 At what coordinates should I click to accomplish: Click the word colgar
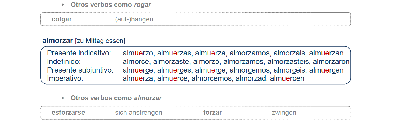62,19
